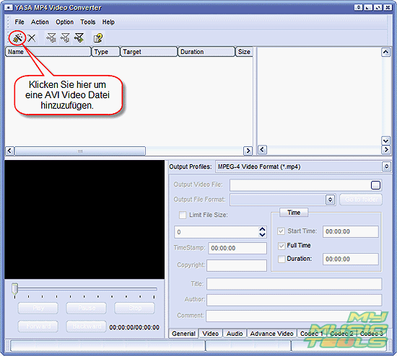Click the Duration column header

(x=206, y=52)
